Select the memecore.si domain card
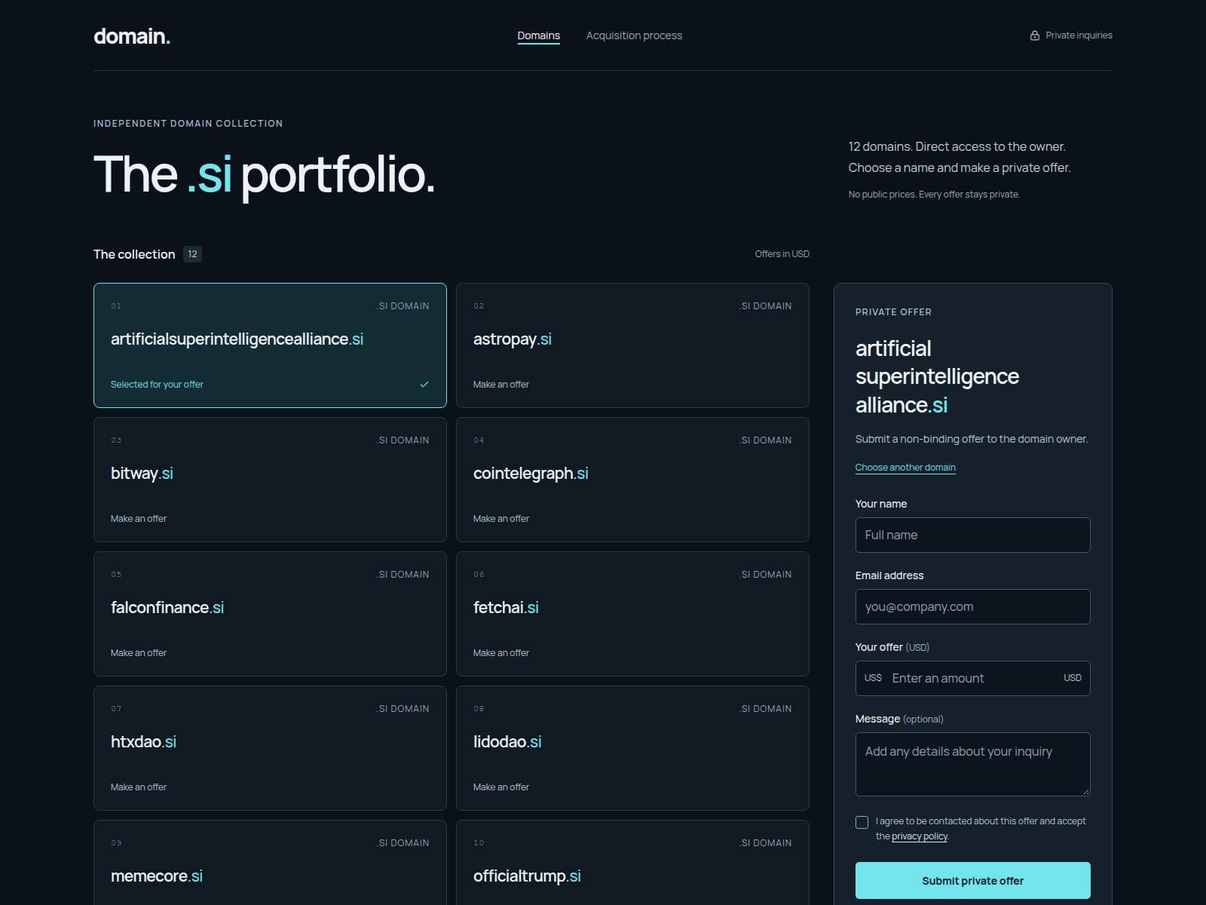This screenshot has height=905, width=1206. pyautogui.click(x=270, y=863)
